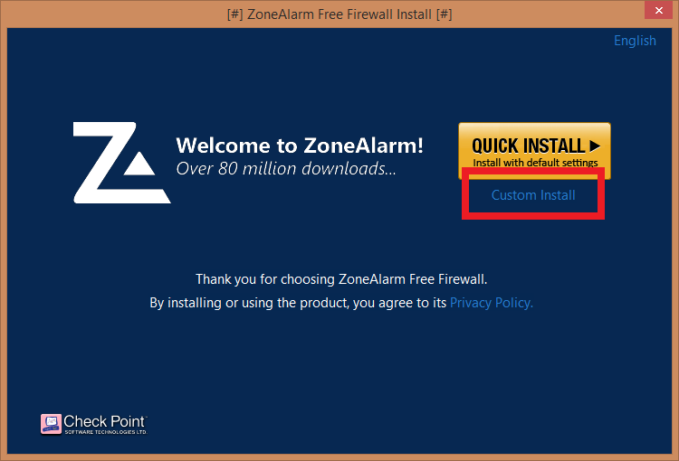Click the Check Point brand name text
679x461 pixels.
click(104, 421)
